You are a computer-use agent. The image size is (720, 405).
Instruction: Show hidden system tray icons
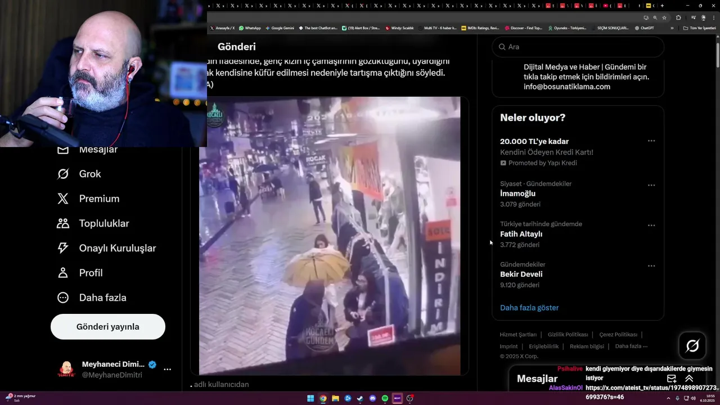(669, 398)
